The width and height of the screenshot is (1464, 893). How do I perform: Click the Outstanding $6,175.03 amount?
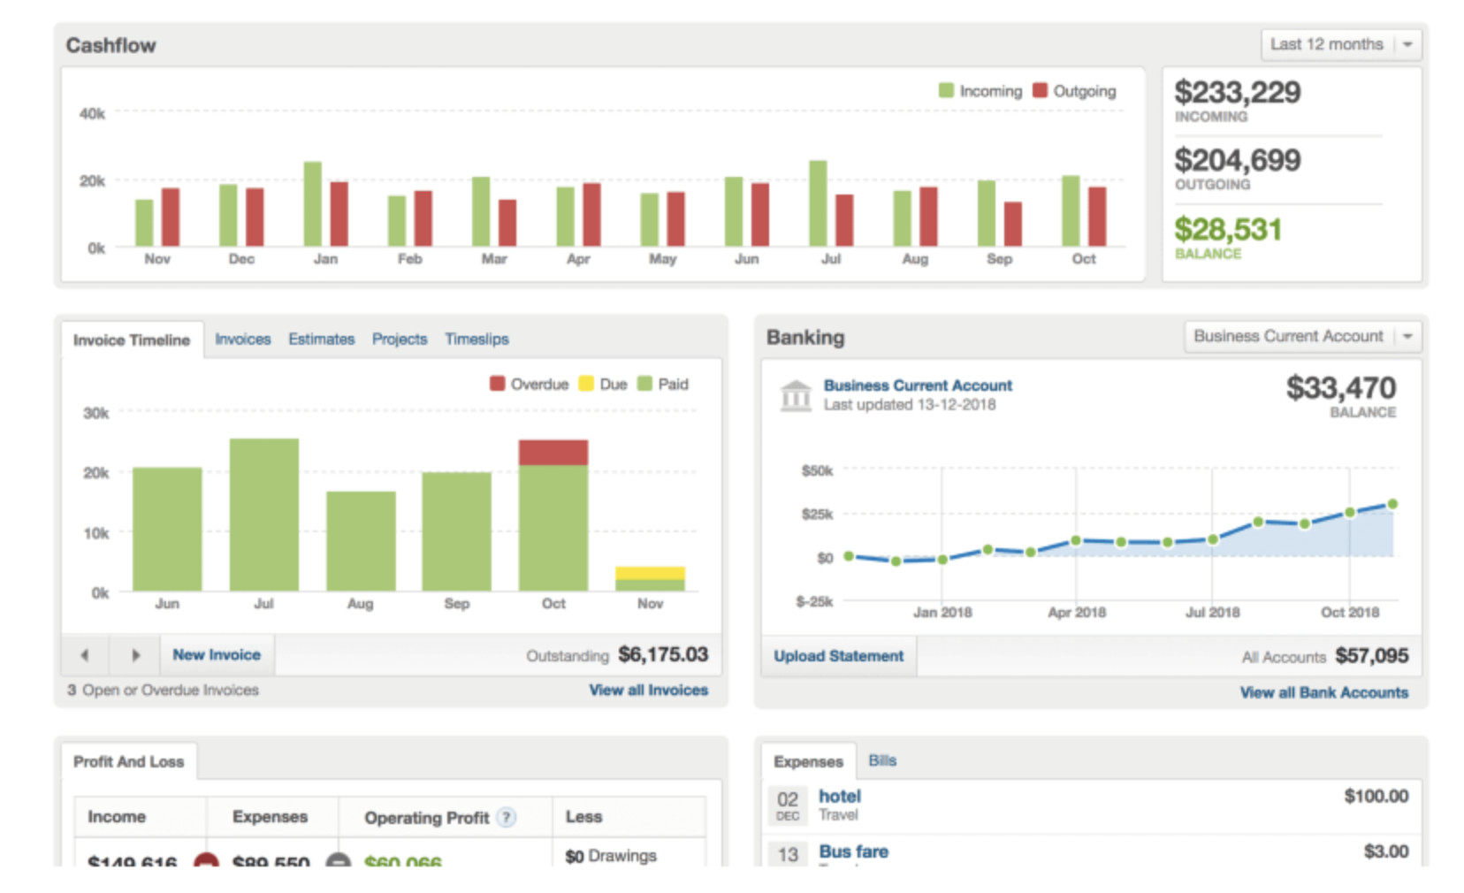click(663, 655)
